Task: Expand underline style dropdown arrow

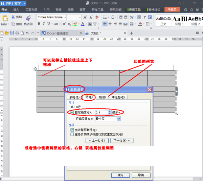Action: pyautogui.click(x=52, y=24)
